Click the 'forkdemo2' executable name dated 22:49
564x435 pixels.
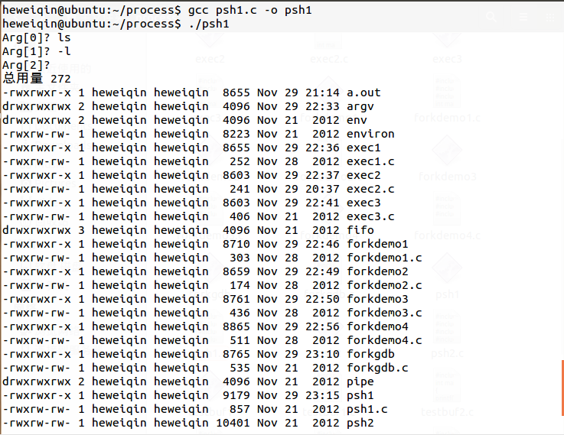pos(377,271)
